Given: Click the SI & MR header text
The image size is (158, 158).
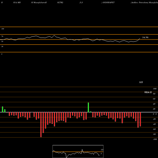Looking at the screenshot, I should tap(17, 3).
